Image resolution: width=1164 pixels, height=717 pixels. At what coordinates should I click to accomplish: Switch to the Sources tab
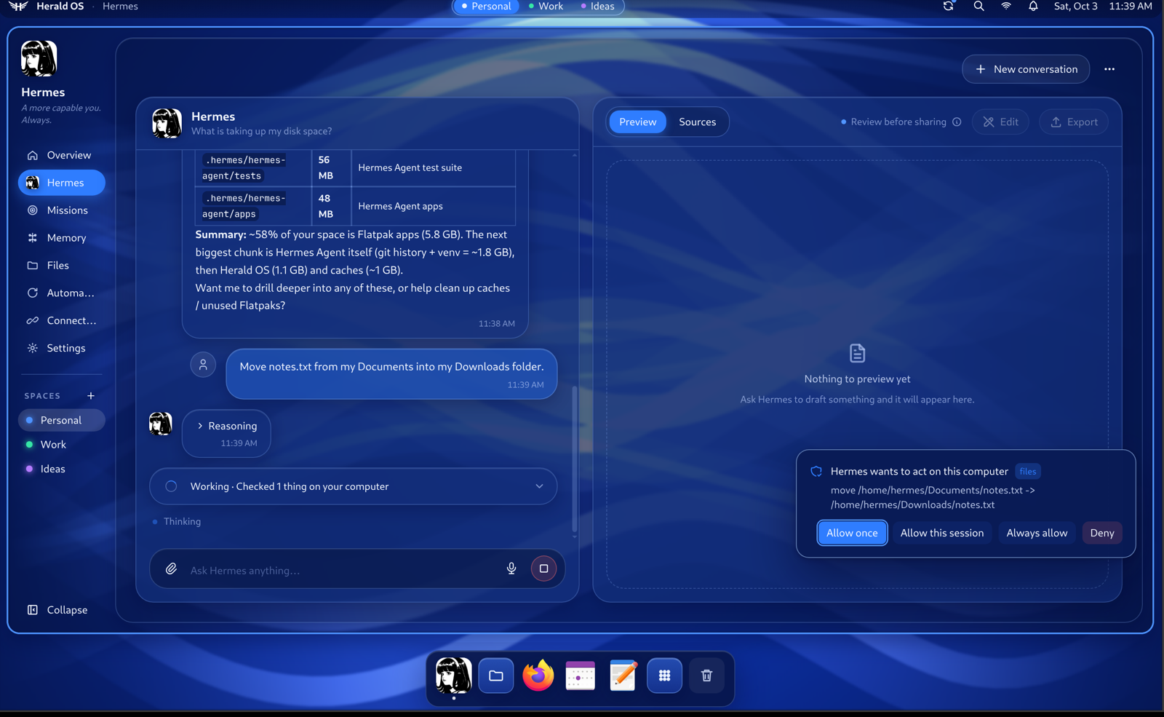coord(697,122)
